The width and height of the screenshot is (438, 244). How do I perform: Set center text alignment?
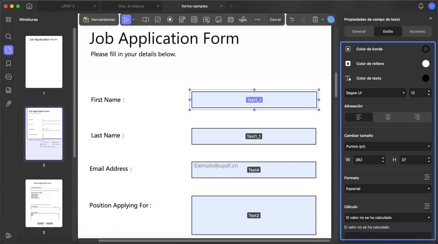[388, 117]
